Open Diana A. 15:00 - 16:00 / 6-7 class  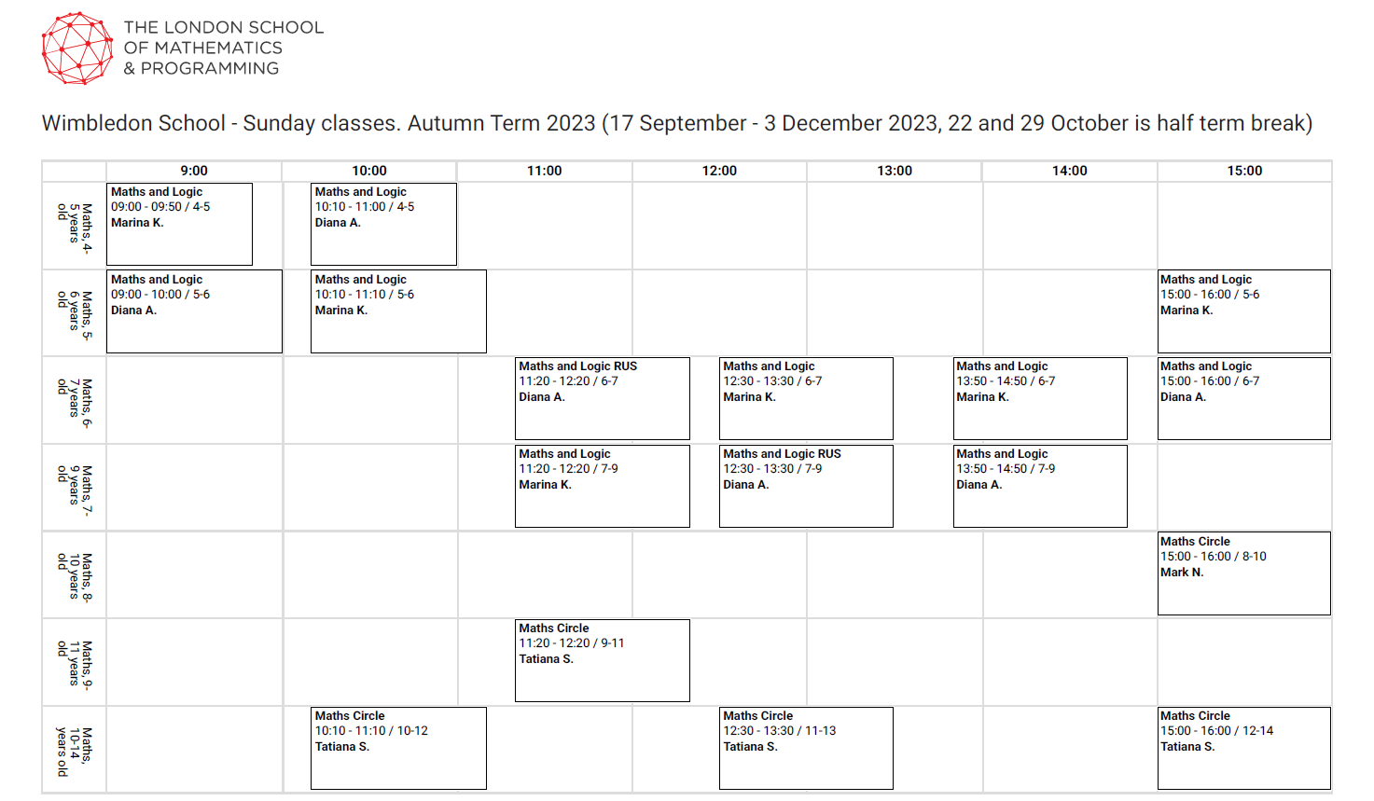1244,398
